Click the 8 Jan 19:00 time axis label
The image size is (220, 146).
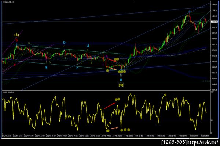click(x=205, y=136)
